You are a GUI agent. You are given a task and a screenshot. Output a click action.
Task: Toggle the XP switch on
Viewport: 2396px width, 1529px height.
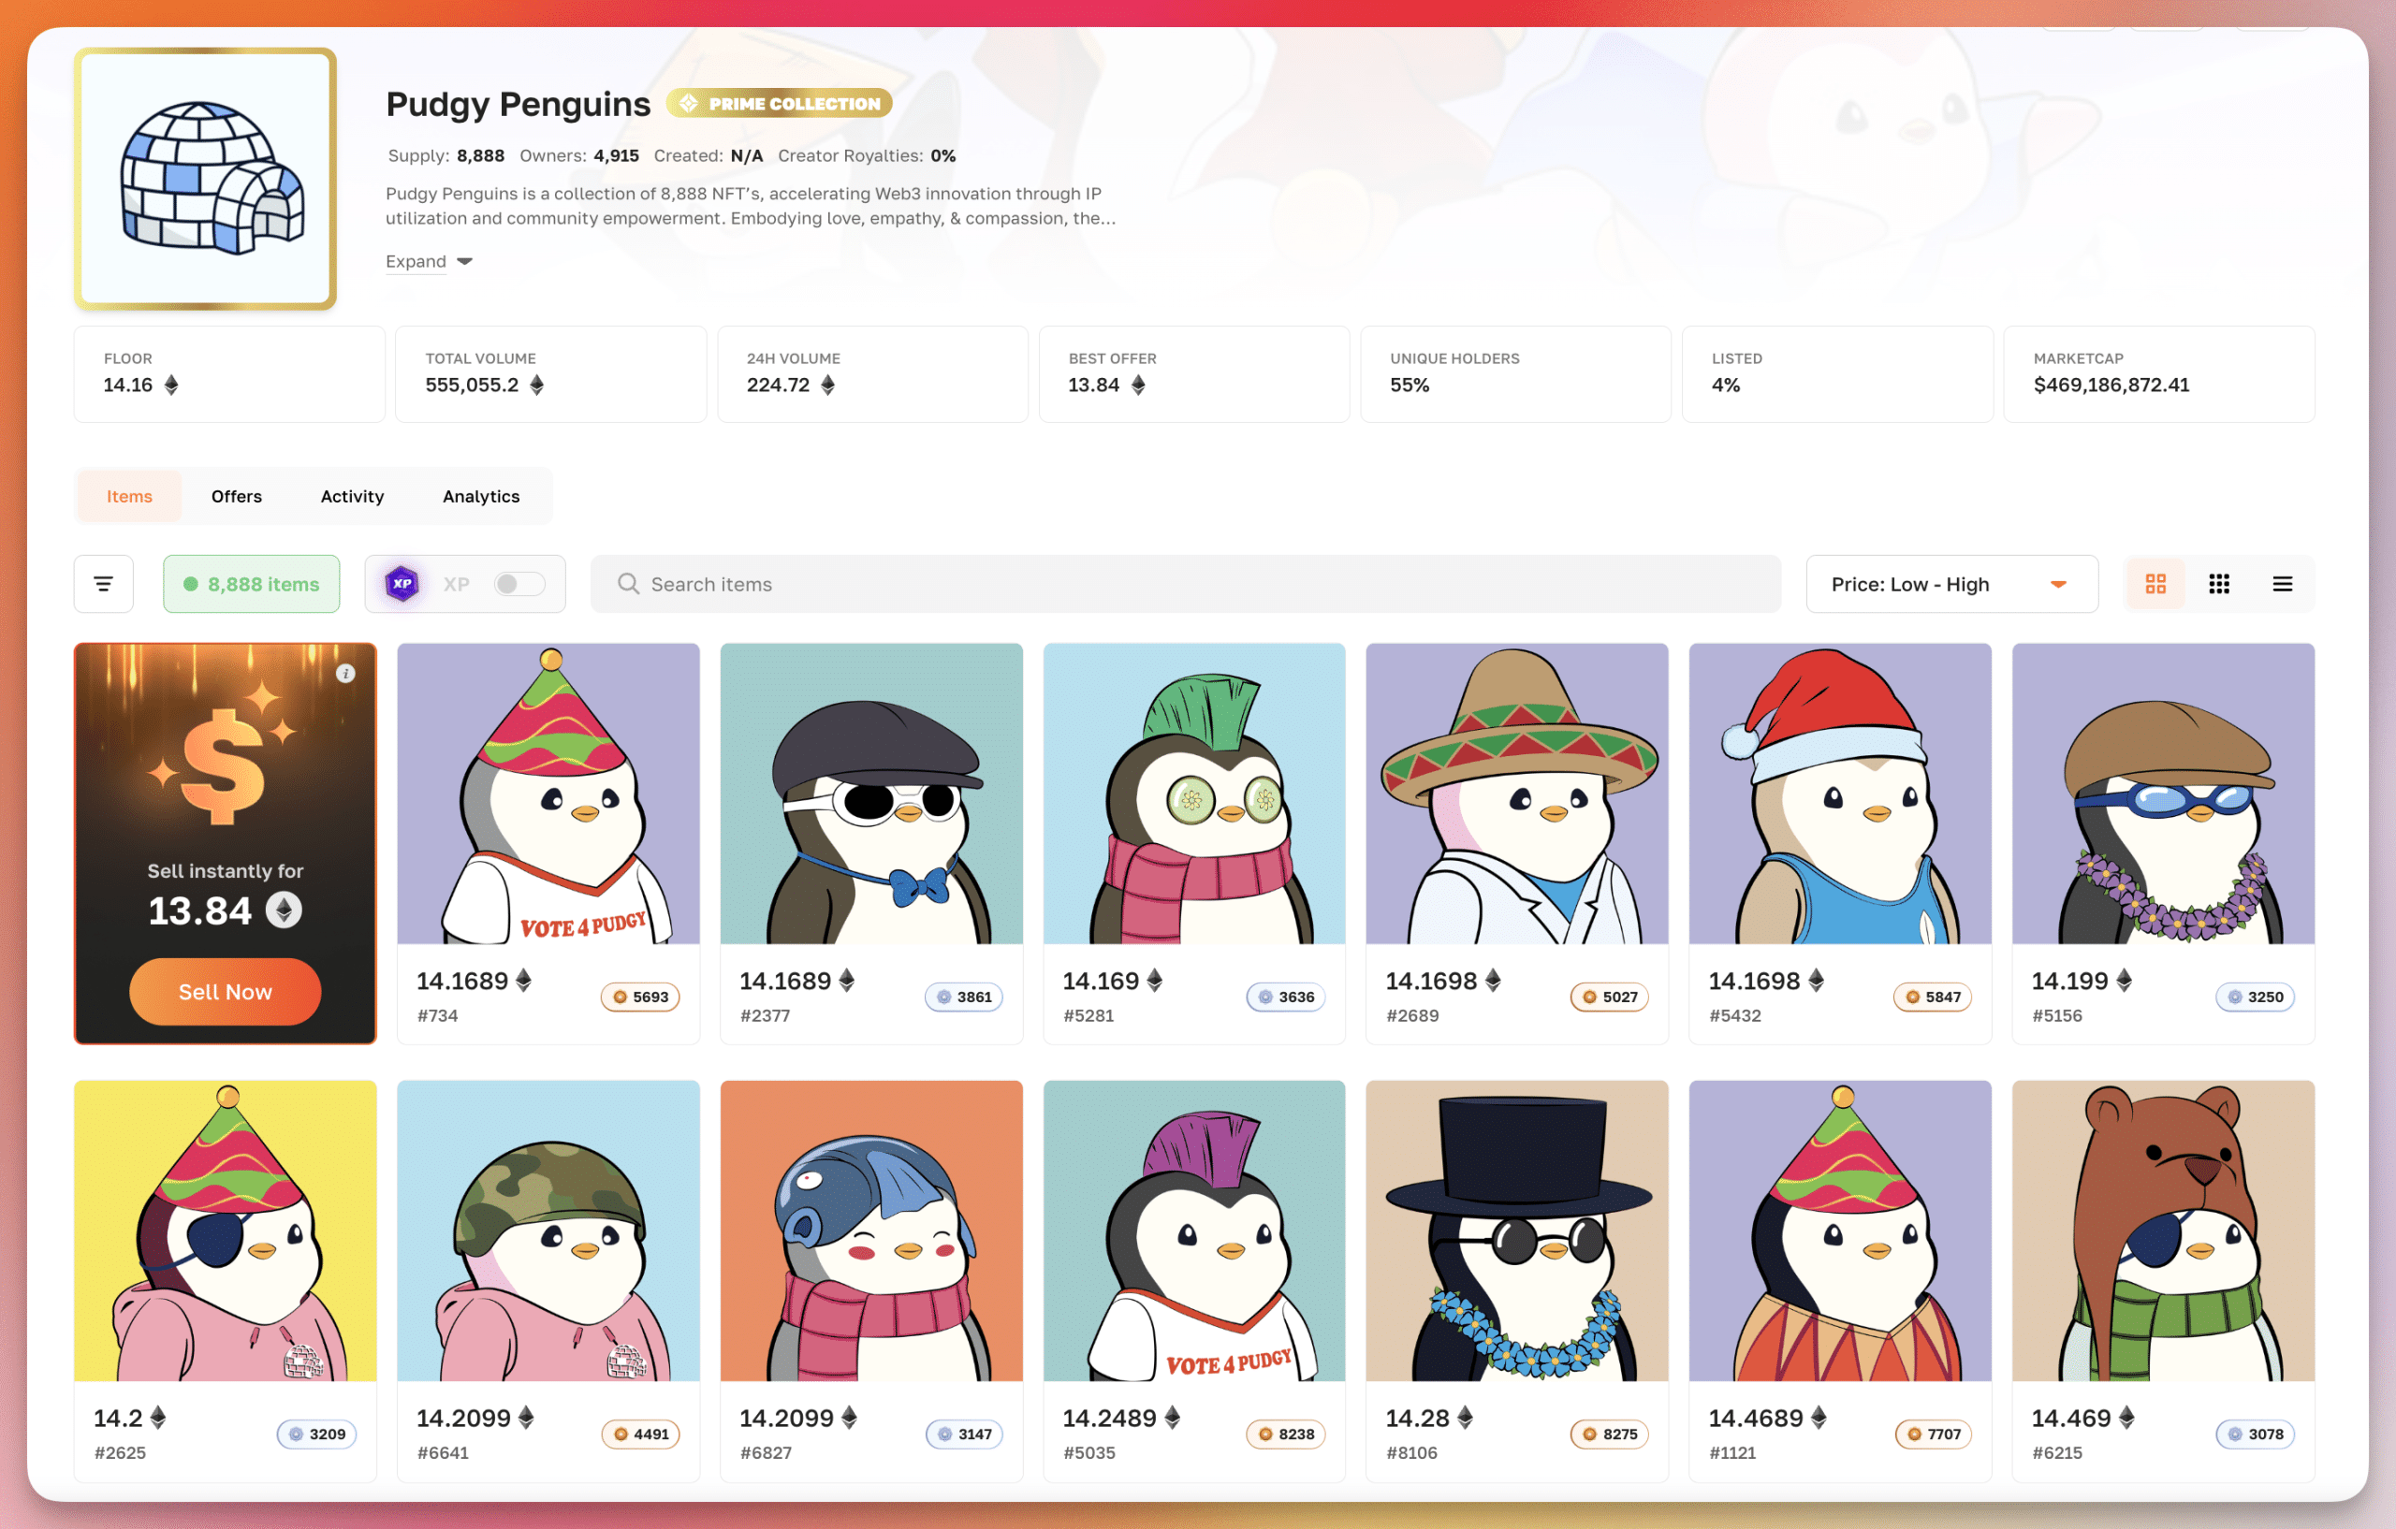pyautogui.click(x=519, y=584)
